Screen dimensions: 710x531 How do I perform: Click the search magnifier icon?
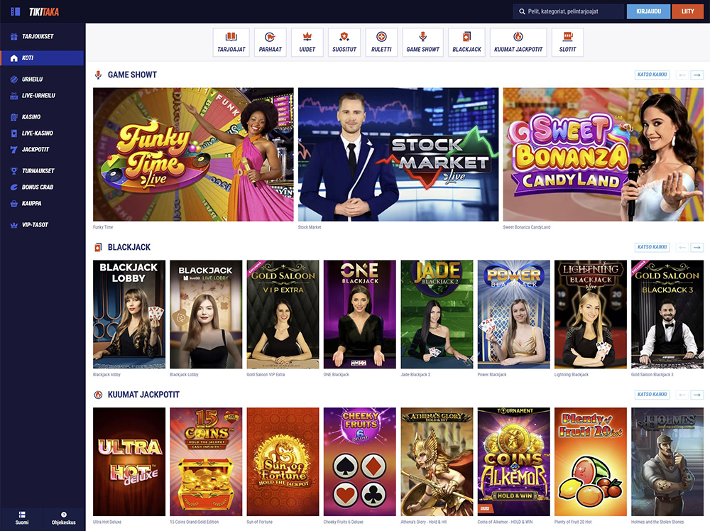click(522, 11)
